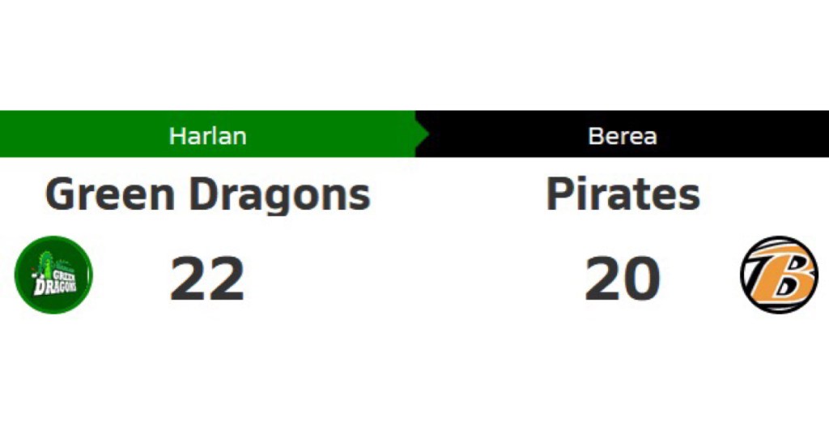Click the word Dragons in the team name
829x435 pixels.
[279, 194]
